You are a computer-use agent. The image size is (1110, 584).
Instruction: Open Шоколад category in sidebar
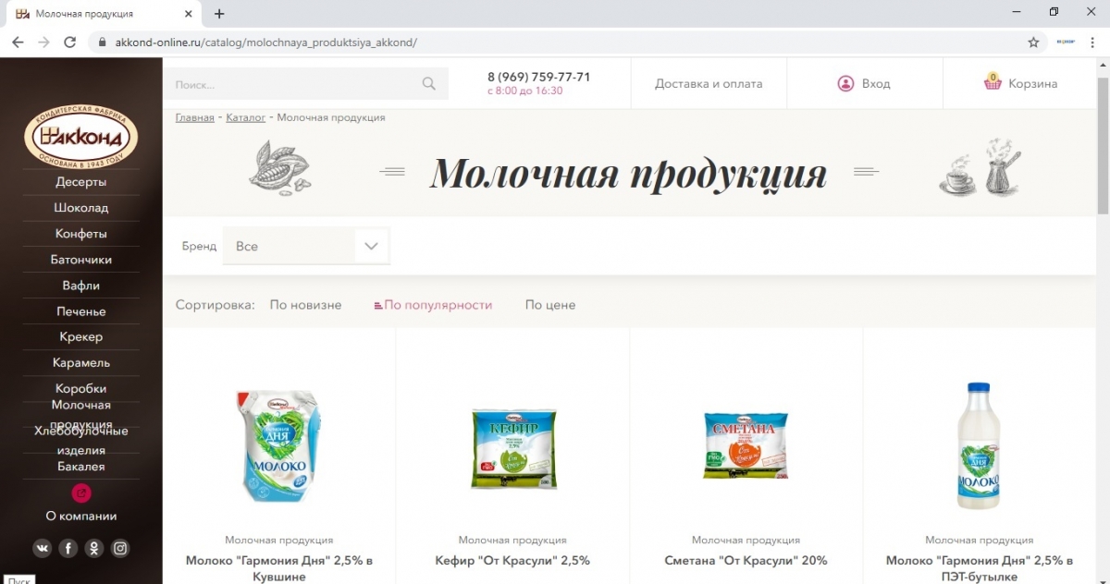81,208
